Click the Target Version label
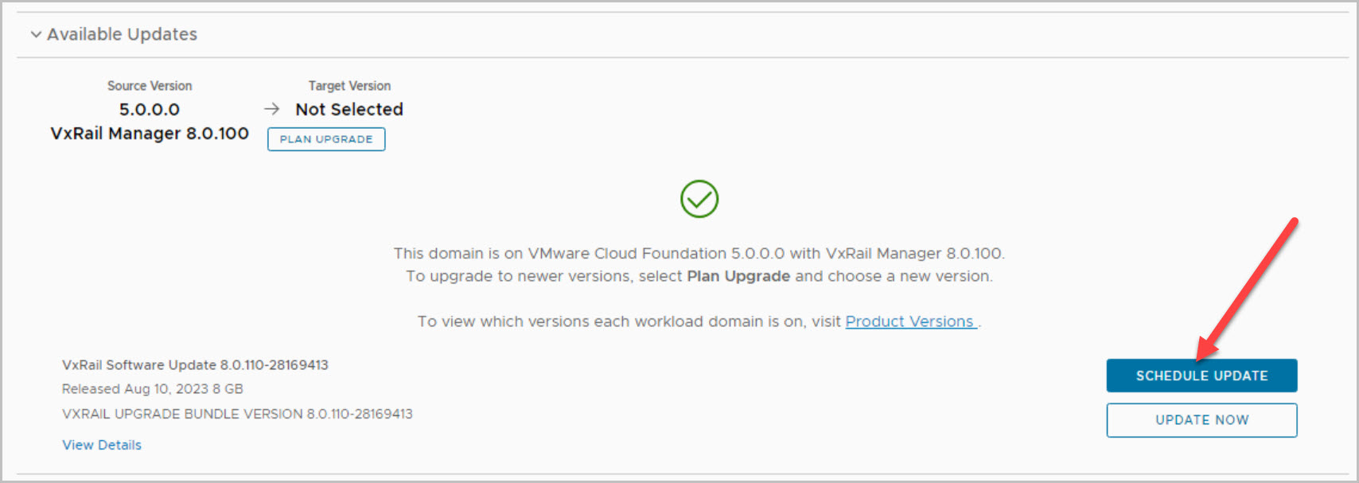The width and height of the screenshot is (1359, 483). click(x=349, y=86)
